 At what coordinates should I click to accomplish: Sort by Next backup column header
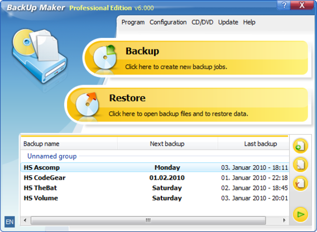(x=167, y=144)
